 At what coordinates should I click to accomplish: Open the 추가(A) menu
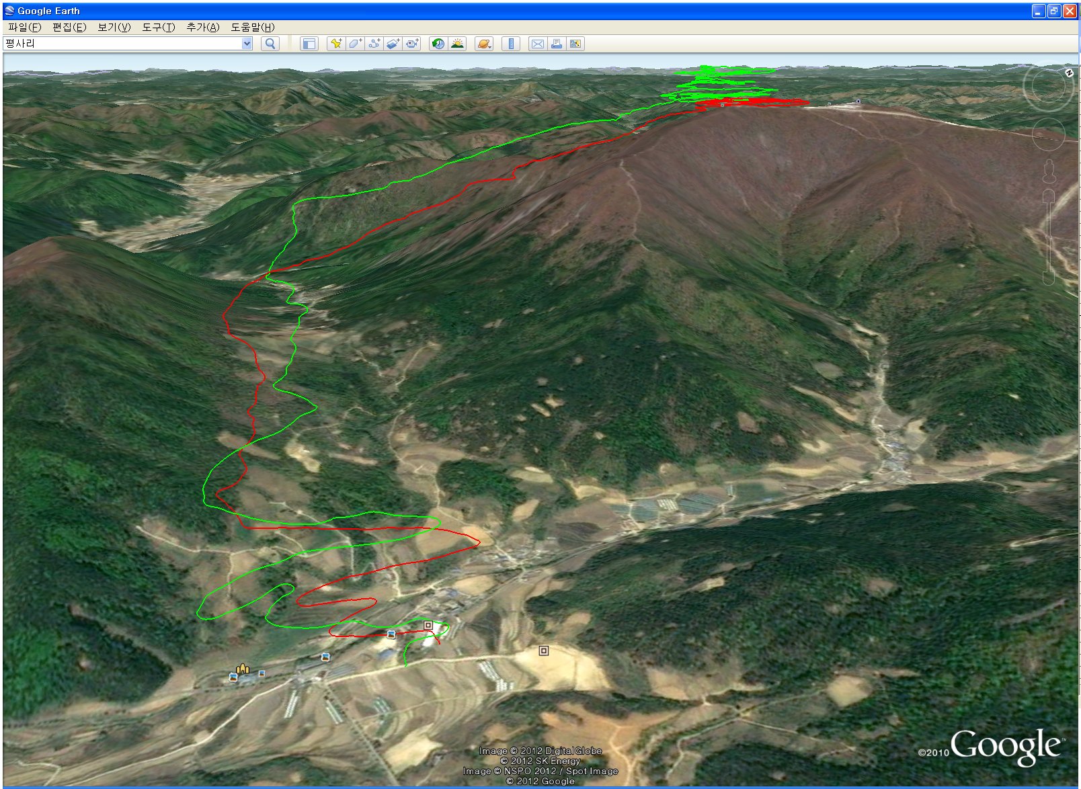[x=202, y=27]
